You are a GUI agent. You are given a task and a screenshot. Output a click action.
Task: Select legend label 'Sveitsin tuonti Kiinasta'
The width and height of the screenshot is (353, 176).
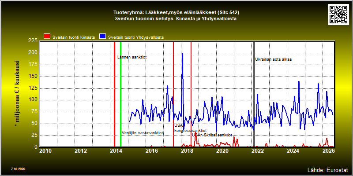point(73,37)
